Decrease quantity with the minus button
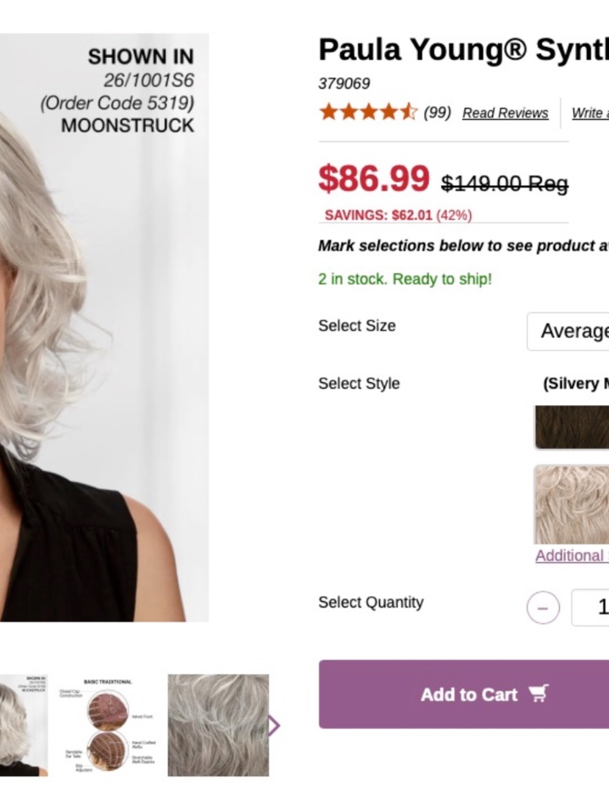This screenshot has height=812, width=609. [543, 607]
